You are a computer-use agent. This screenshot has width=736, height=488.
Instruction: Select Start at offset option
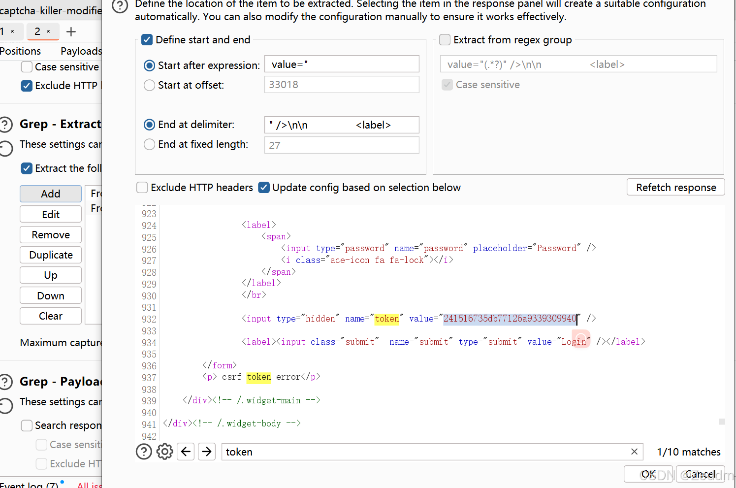coord(149,85)
